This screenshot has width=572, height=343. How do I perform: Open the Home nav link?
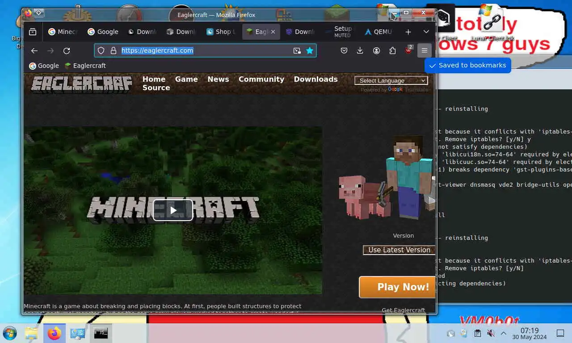point(154,79)
